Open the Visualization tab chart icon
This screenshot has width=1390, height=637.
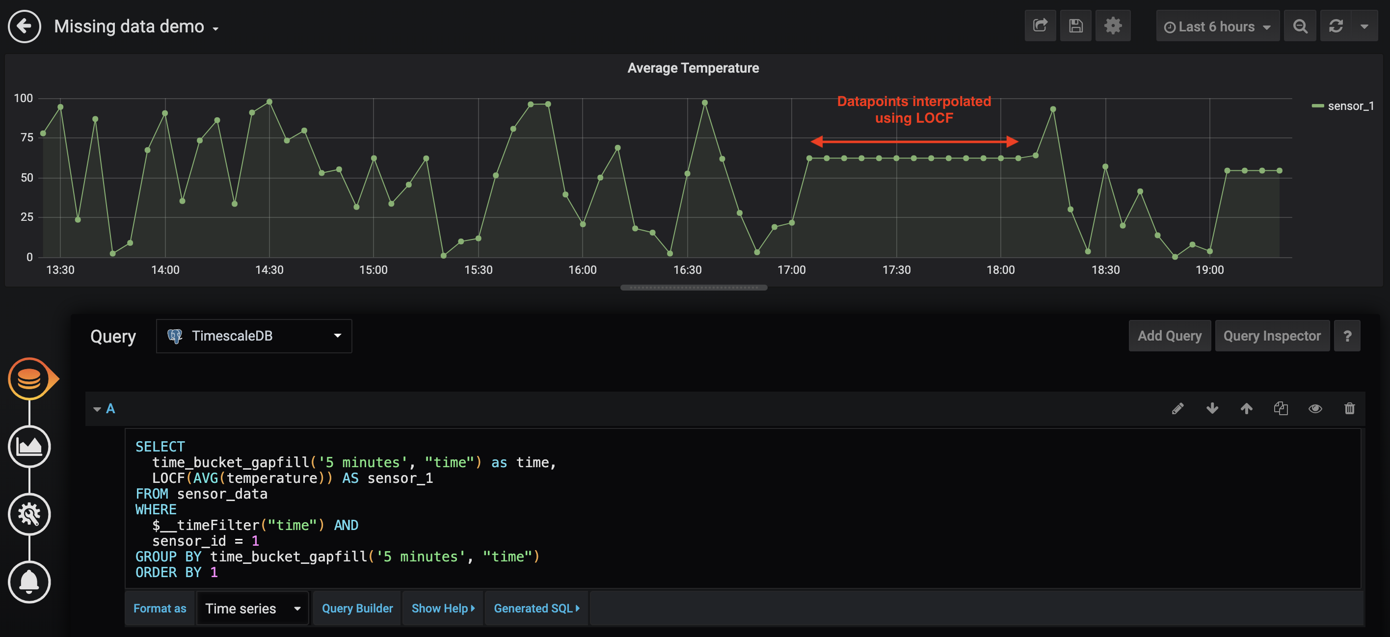pos(29,447)
